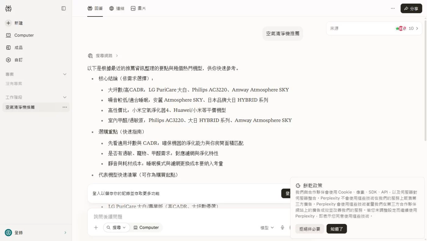Click the 核心结論 bullet heading text

[126, 79]
